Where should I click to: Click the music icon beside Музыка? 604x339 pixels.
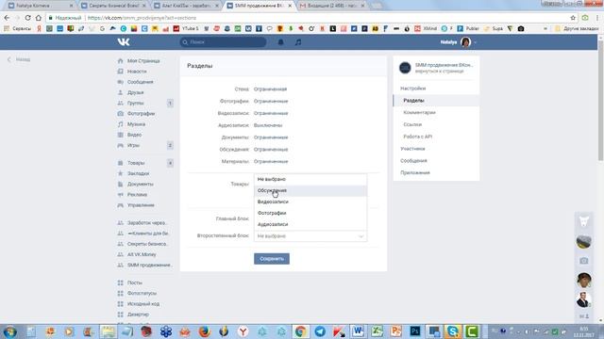click(120, 124)
